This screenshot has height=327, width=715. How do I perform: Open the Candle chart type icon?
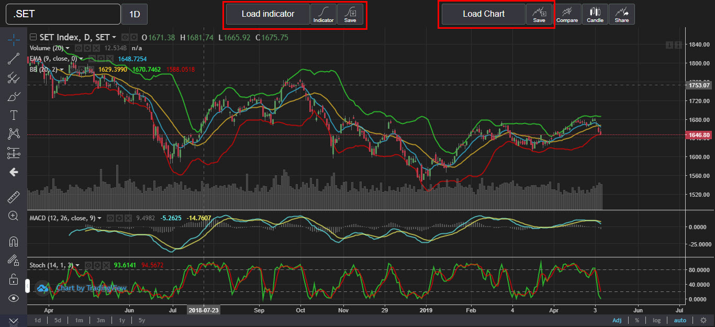595,14
